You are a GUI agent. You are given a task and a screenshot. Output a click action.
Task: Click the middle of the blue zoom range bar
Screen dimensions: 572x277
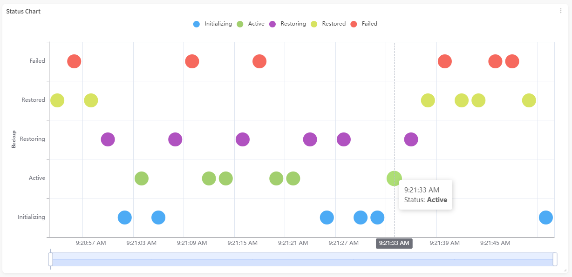(x=303, y=260)
